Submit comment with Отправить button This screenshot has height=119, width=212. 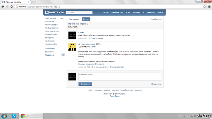[85, 84]
